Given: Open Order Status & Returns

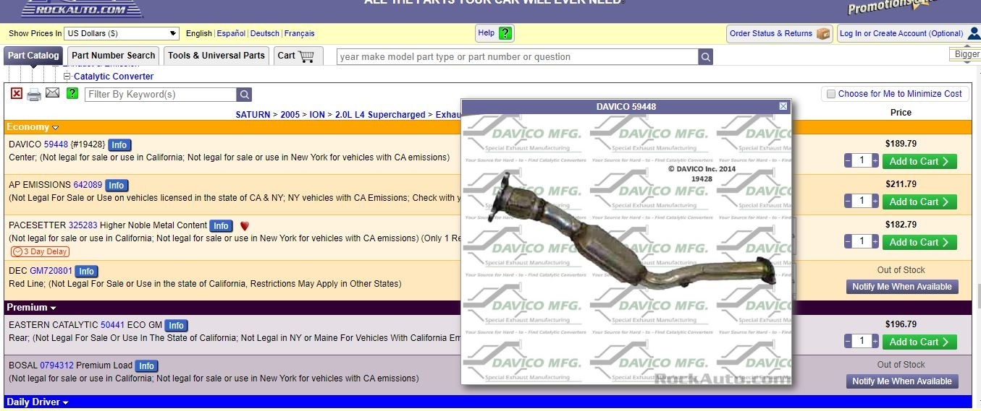Looking at the screenshot, I should [x=780, y=33].
